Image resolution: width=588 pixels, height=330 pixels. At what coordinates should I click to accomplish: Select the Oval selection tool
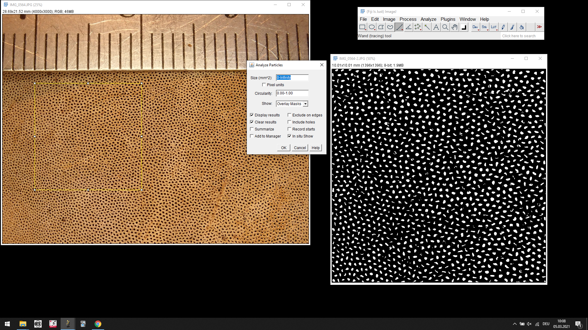pyautogui.click(x=371, y=27)
